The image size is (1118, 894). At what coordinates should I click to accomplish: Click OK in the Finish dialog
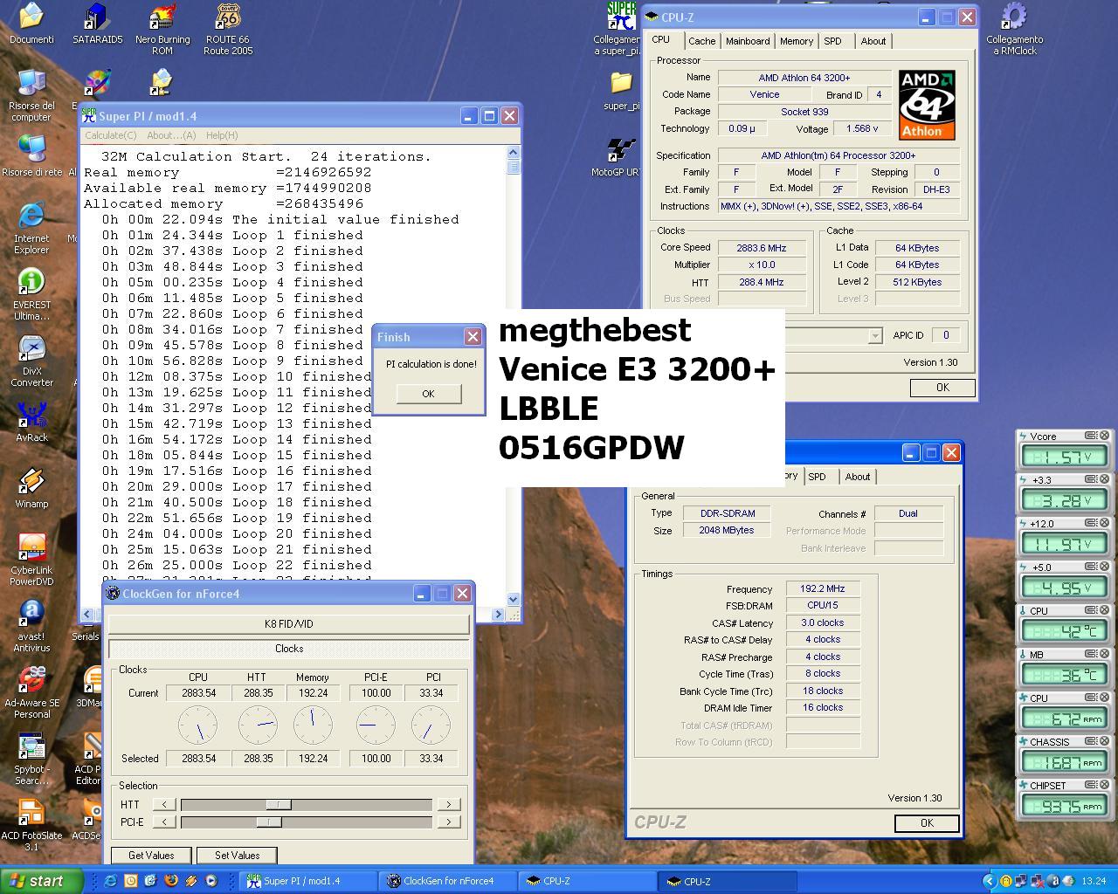(x=428, y=394)
